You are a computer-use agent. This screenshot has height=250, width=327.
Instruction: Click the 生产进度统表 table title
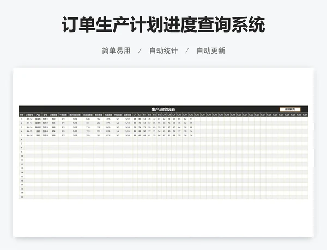point(163,109)
